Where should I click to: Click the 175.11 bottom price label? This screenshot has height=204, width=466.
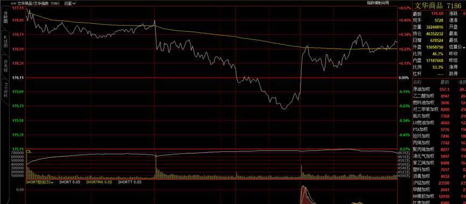[x=18, y=149]
